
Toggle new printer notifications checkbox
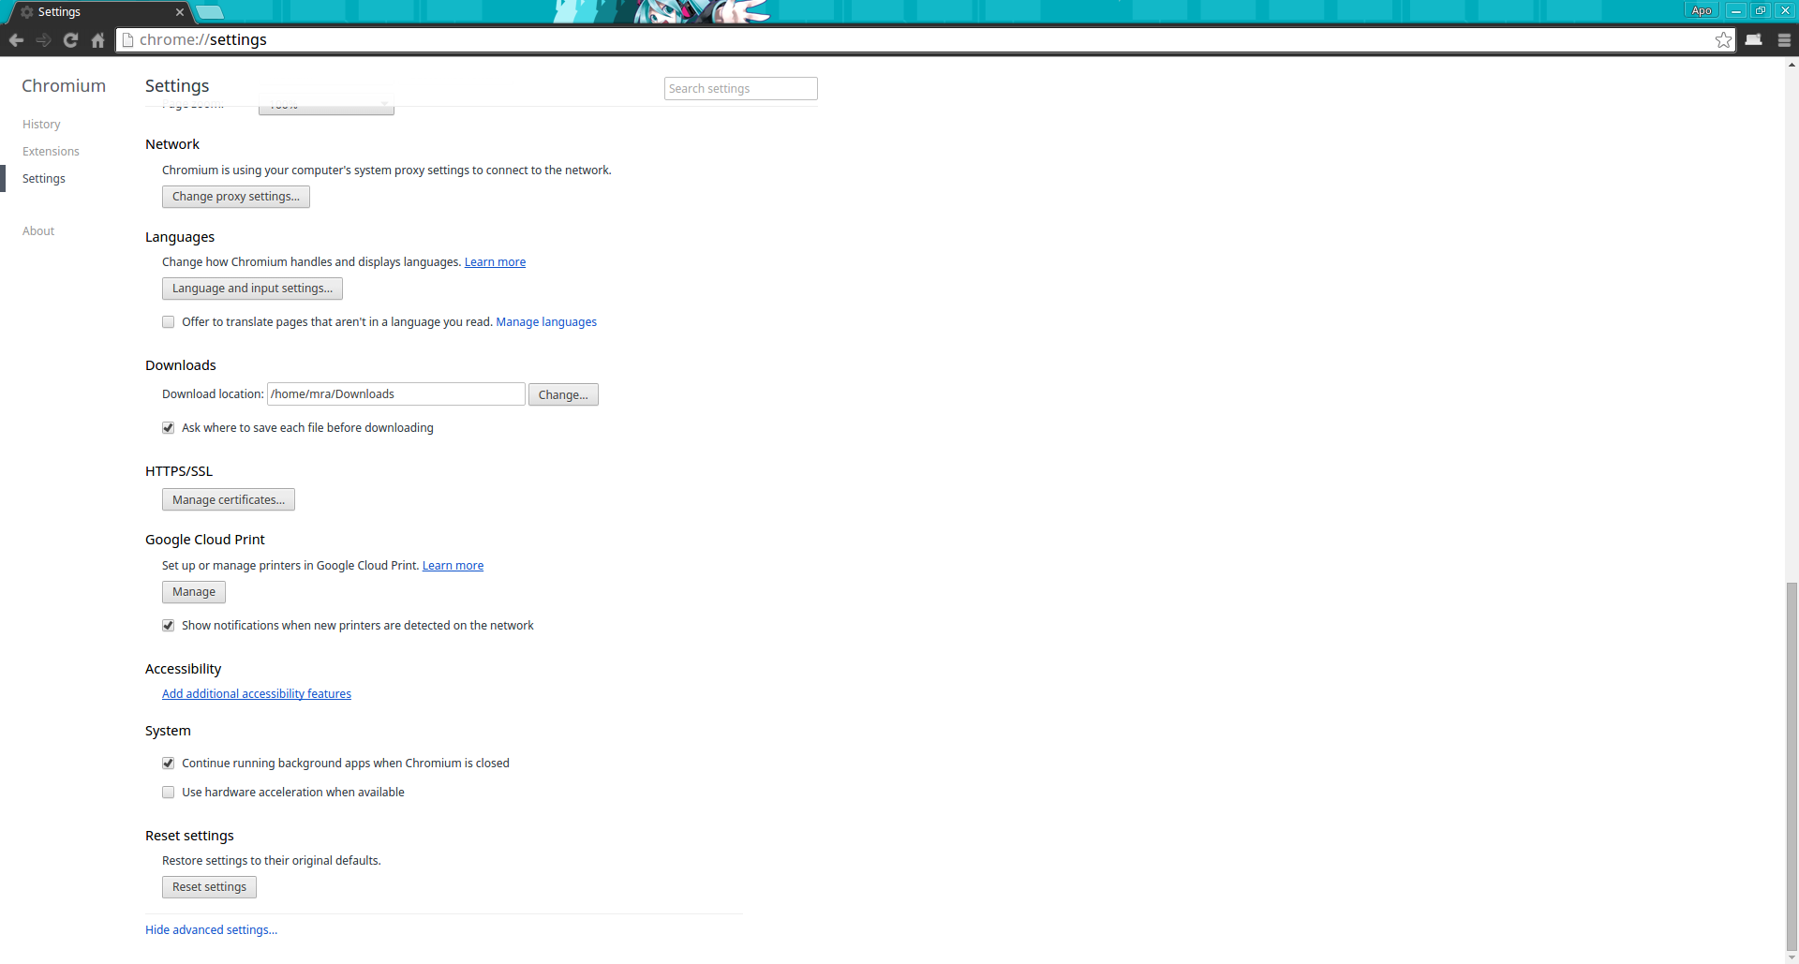pyautogui.click(x=169, y=626)
